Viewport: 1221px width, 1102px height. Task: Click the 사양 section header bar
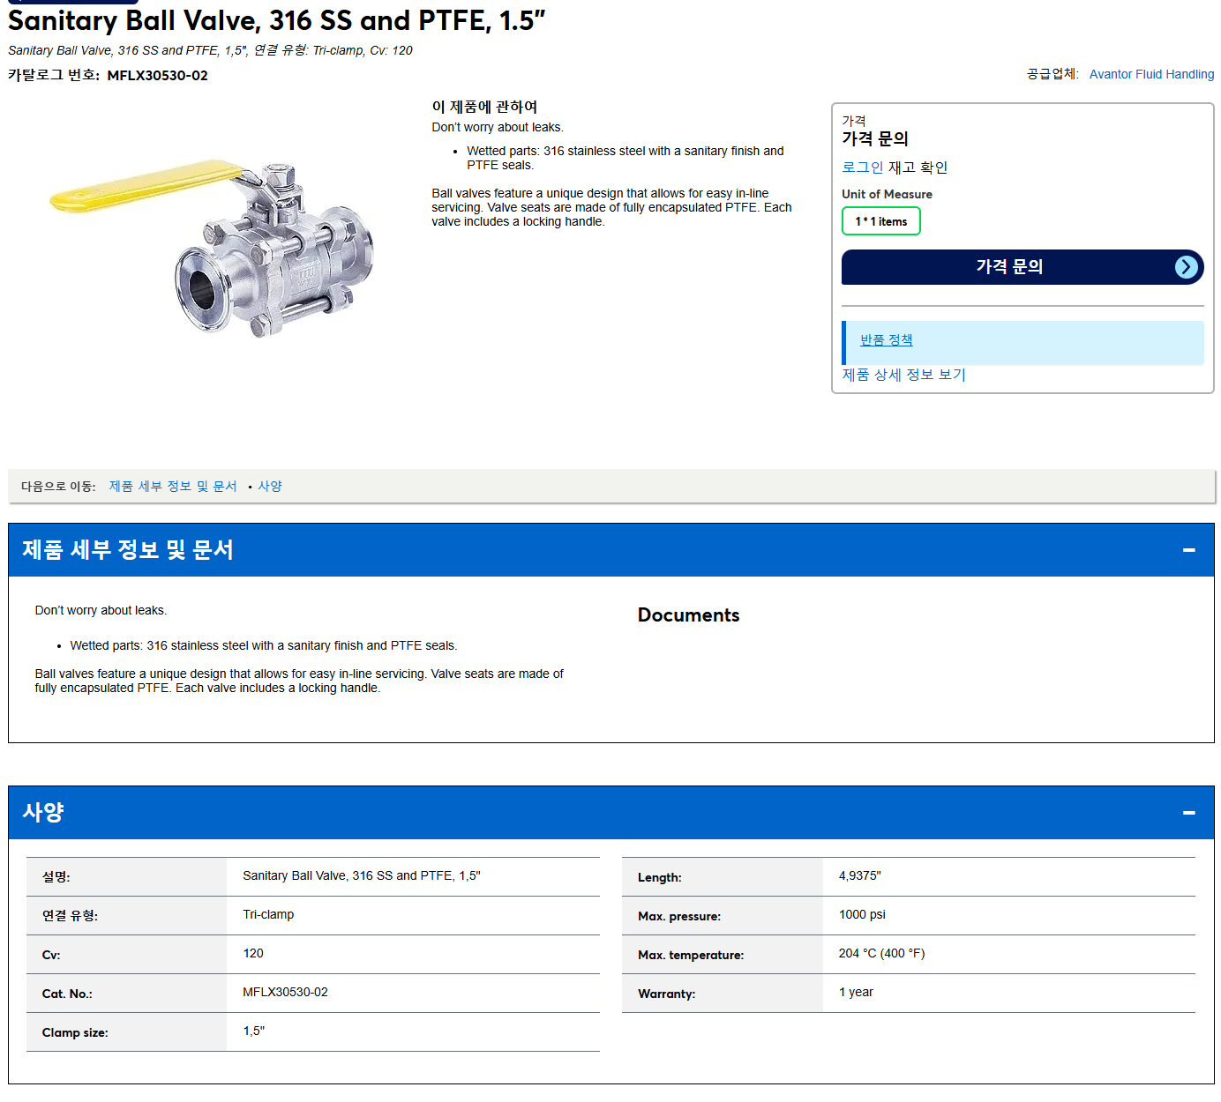tap(610, 813)
